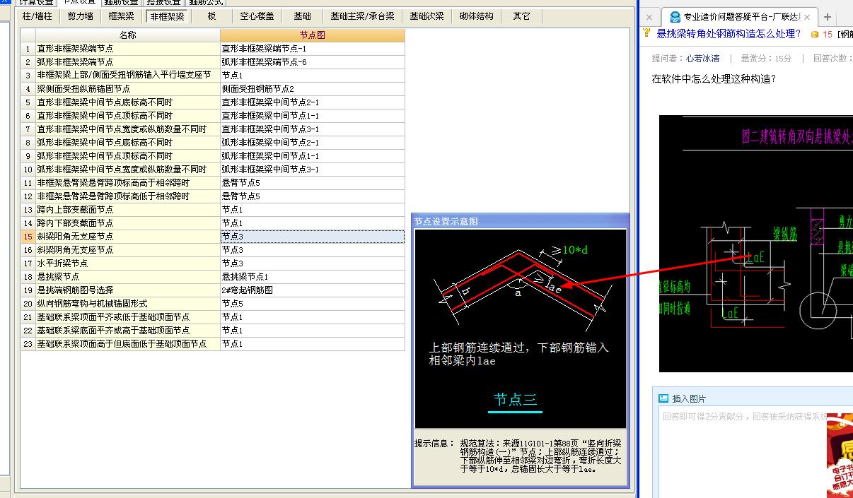
Task: Select the 跨内上部变截面节点 row
Action: tap(128, 210)
